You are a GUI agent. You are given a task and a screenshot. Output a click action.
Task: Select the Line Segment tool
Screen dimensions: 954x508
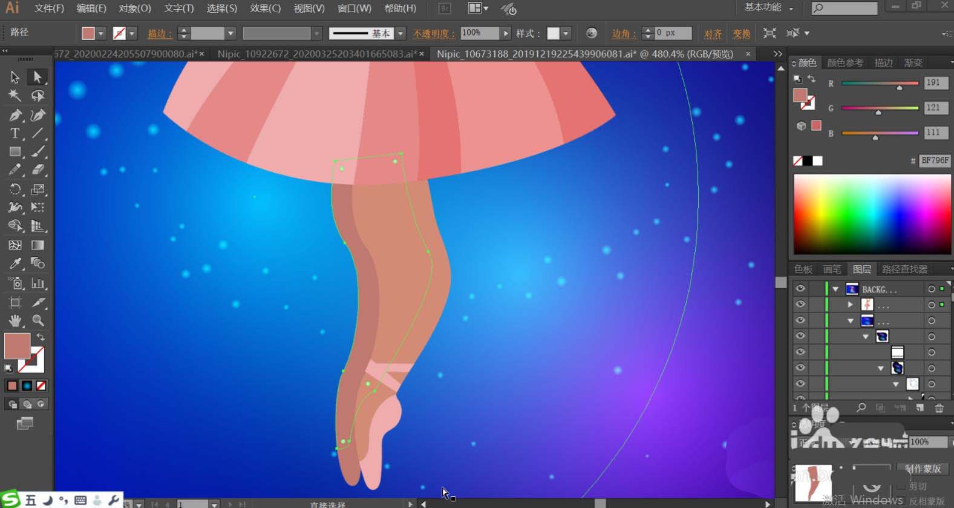pyautogui.click(x=38, y=133)
